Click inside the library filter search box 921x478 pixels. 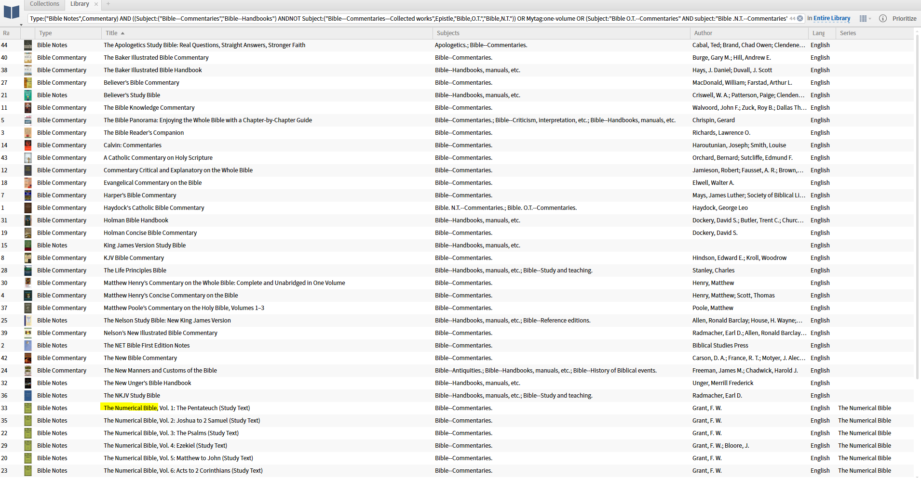click(409, 19)
